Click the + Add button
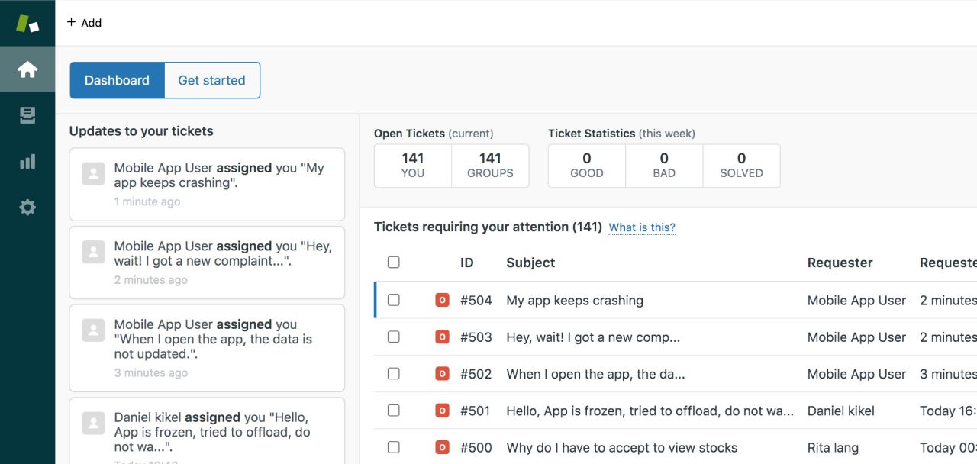Screen dimensions: 977x464 pos(84,23)
